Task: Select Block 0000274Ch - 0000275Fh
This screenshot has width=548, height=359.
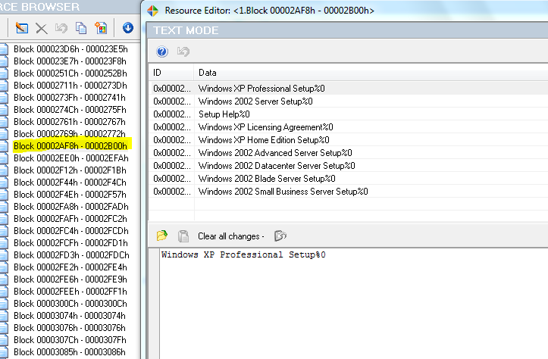Action: 70,110
